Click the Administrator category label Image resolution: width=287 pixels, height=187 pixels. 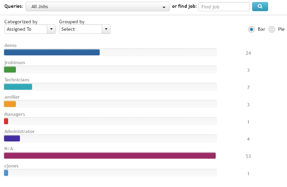click(x=20, y=131)
